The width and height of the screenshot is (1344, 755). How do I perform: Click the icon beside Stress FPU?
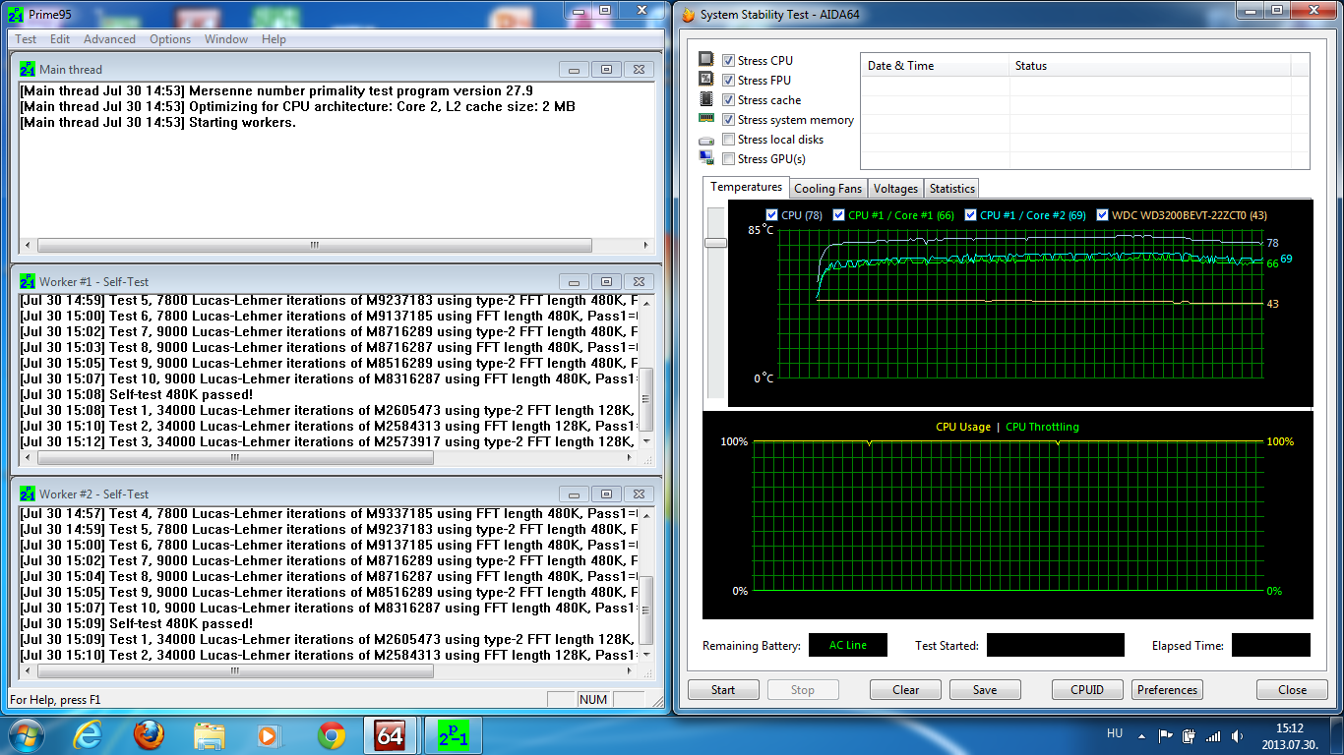point(705,81)
